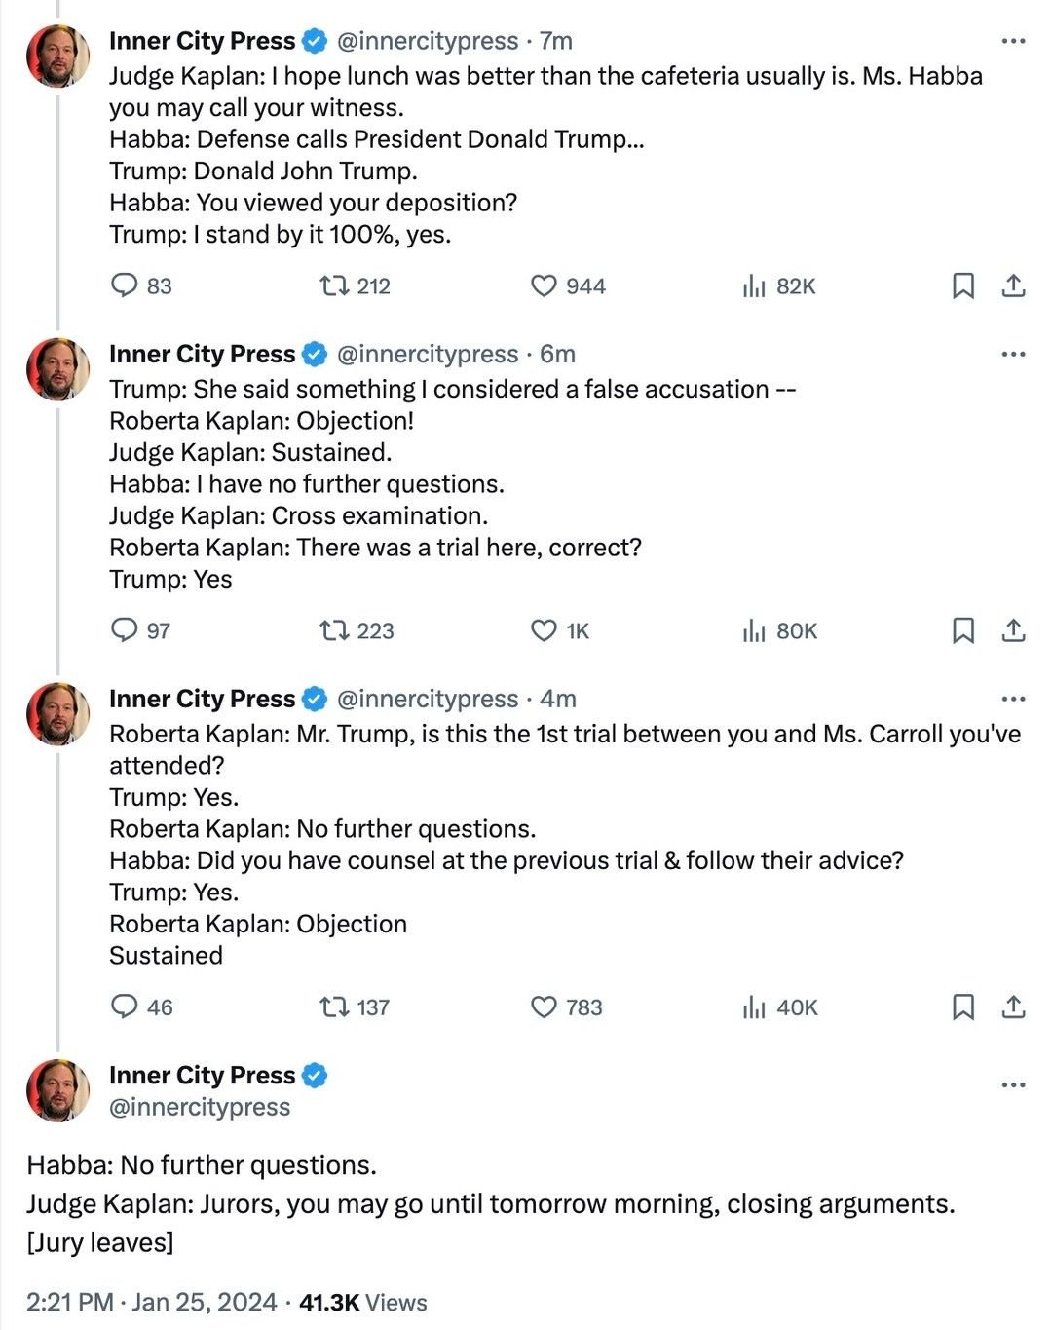
Task: Share the first tweet in thread
Action: click(1014, 285)
